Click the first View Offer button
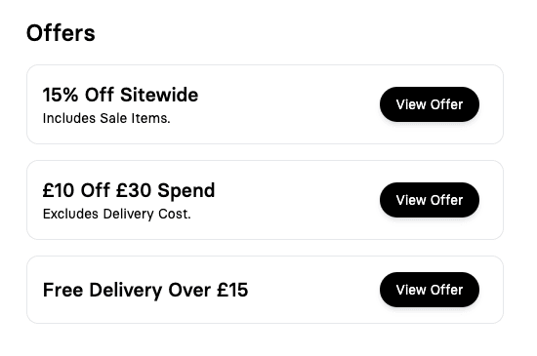This screenshot has height=356, width=537. point(430,104)
